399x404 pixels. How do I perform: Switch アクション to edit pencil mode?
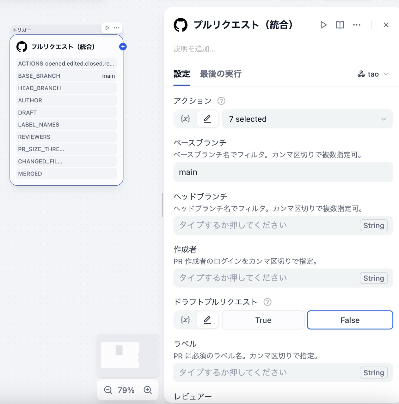coord(207,119)
